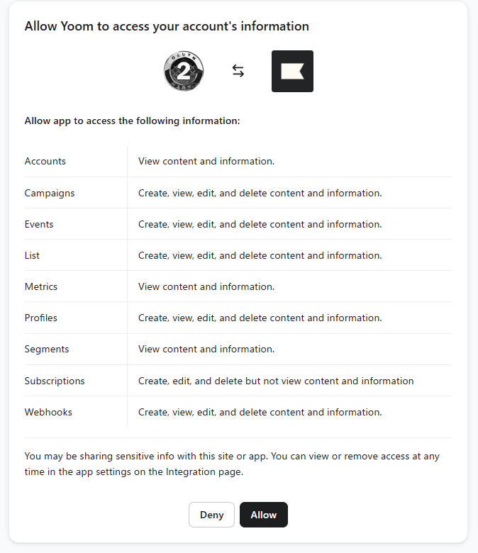Screen dimensions: 478x553
Task: Click the List permission label
Action: click(32, 255)
